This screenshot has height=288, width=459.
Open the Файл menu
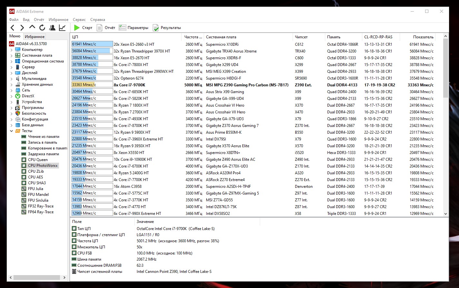(14, 20)
